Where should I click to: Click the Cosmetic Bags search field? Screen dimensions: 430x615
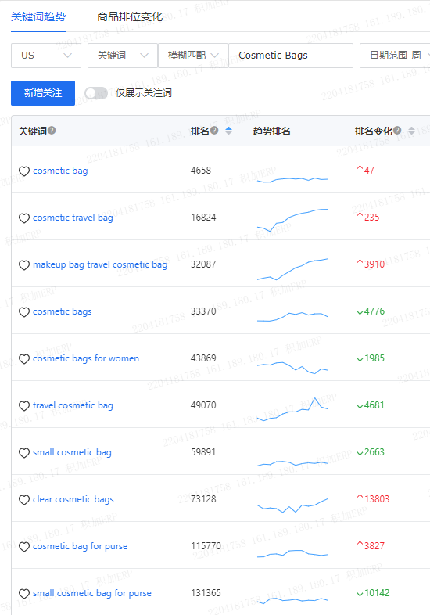tap(291, 56)
